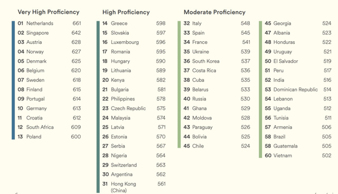
Task: Select the High Proficiency heading
Action: [x=126, y=12]
